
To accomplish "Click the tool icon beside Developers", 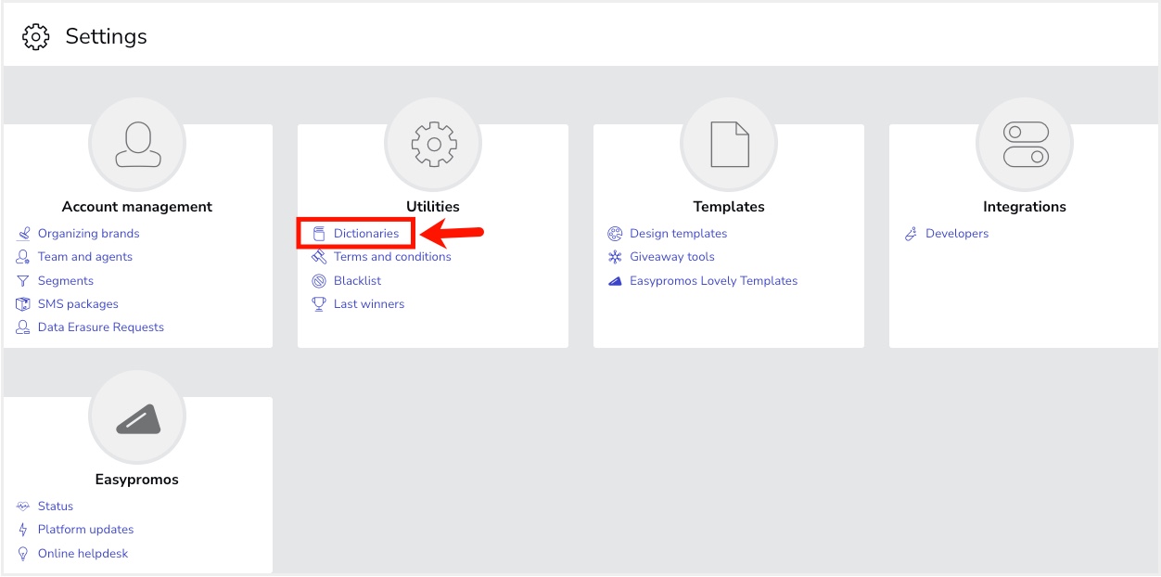I will (911, 234).
